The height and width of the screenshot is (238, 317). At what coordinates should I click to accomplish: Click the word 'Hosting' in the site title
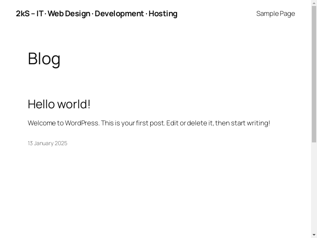pos(163,13)
